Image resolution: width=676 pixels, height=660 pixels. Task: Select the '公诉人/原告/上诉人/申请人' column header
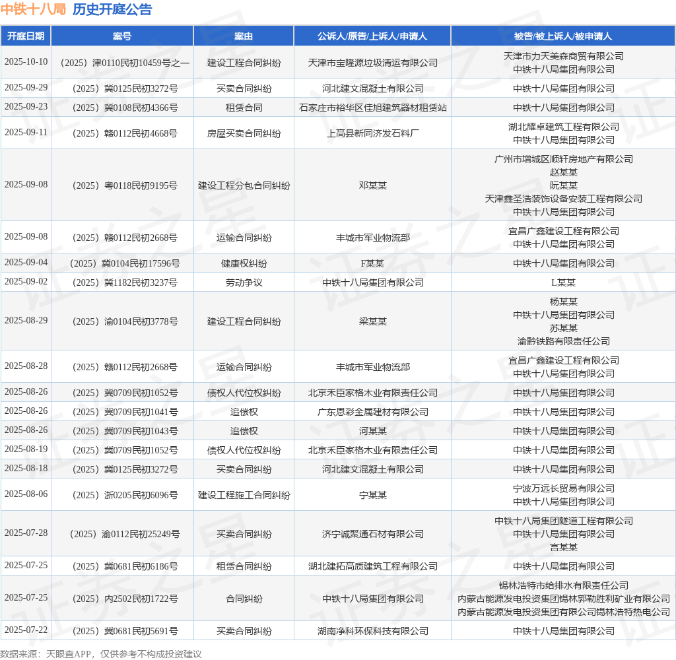(372, 36)
